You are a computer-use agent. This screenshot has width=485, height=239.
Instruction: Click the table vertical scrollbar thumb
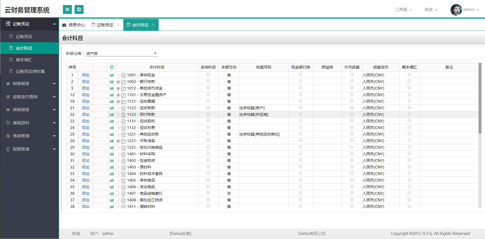pos(480,98)
